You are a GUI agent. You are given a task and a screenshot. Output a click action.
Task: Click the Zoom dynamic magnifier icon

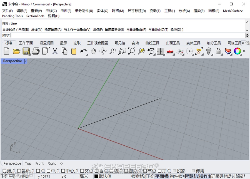(112, 51)
